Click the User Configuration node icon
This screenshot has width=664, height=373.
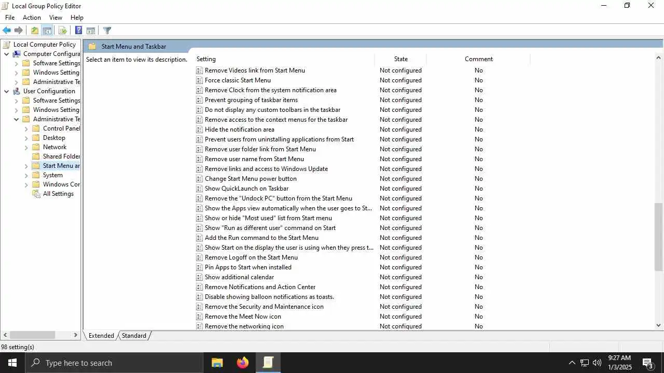17,91
